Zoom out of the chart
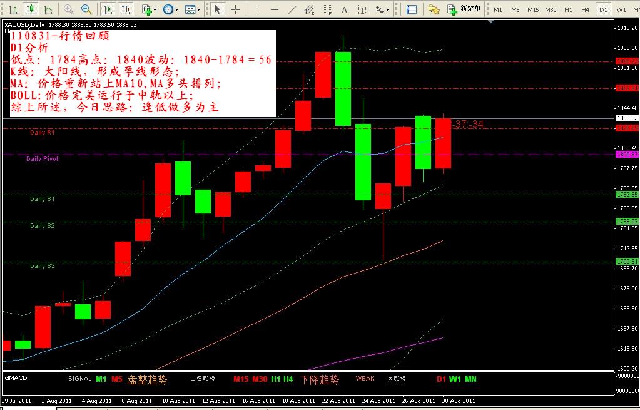This screenshot has width=640, height=410. [86, 9]
